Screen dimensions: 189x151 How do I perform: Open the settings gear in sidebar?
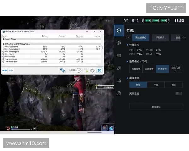pos(119,43)
